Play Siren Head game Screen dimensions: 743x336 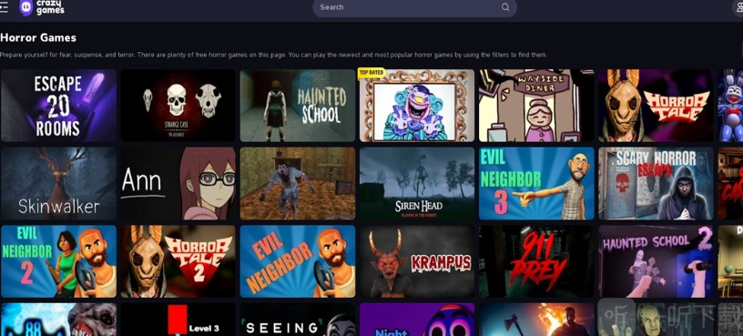pos(416,183)
